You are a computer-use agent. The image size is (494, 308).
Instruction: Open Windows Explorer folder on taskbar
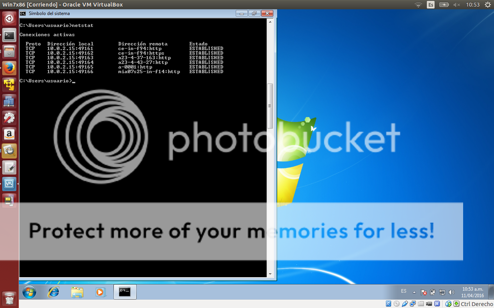click(77, 292)
